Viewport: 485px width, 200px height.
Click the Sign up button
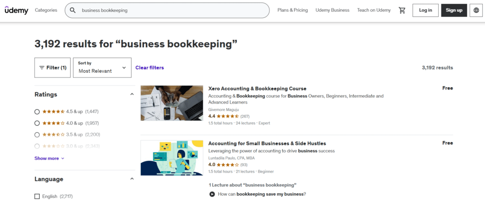454,10
